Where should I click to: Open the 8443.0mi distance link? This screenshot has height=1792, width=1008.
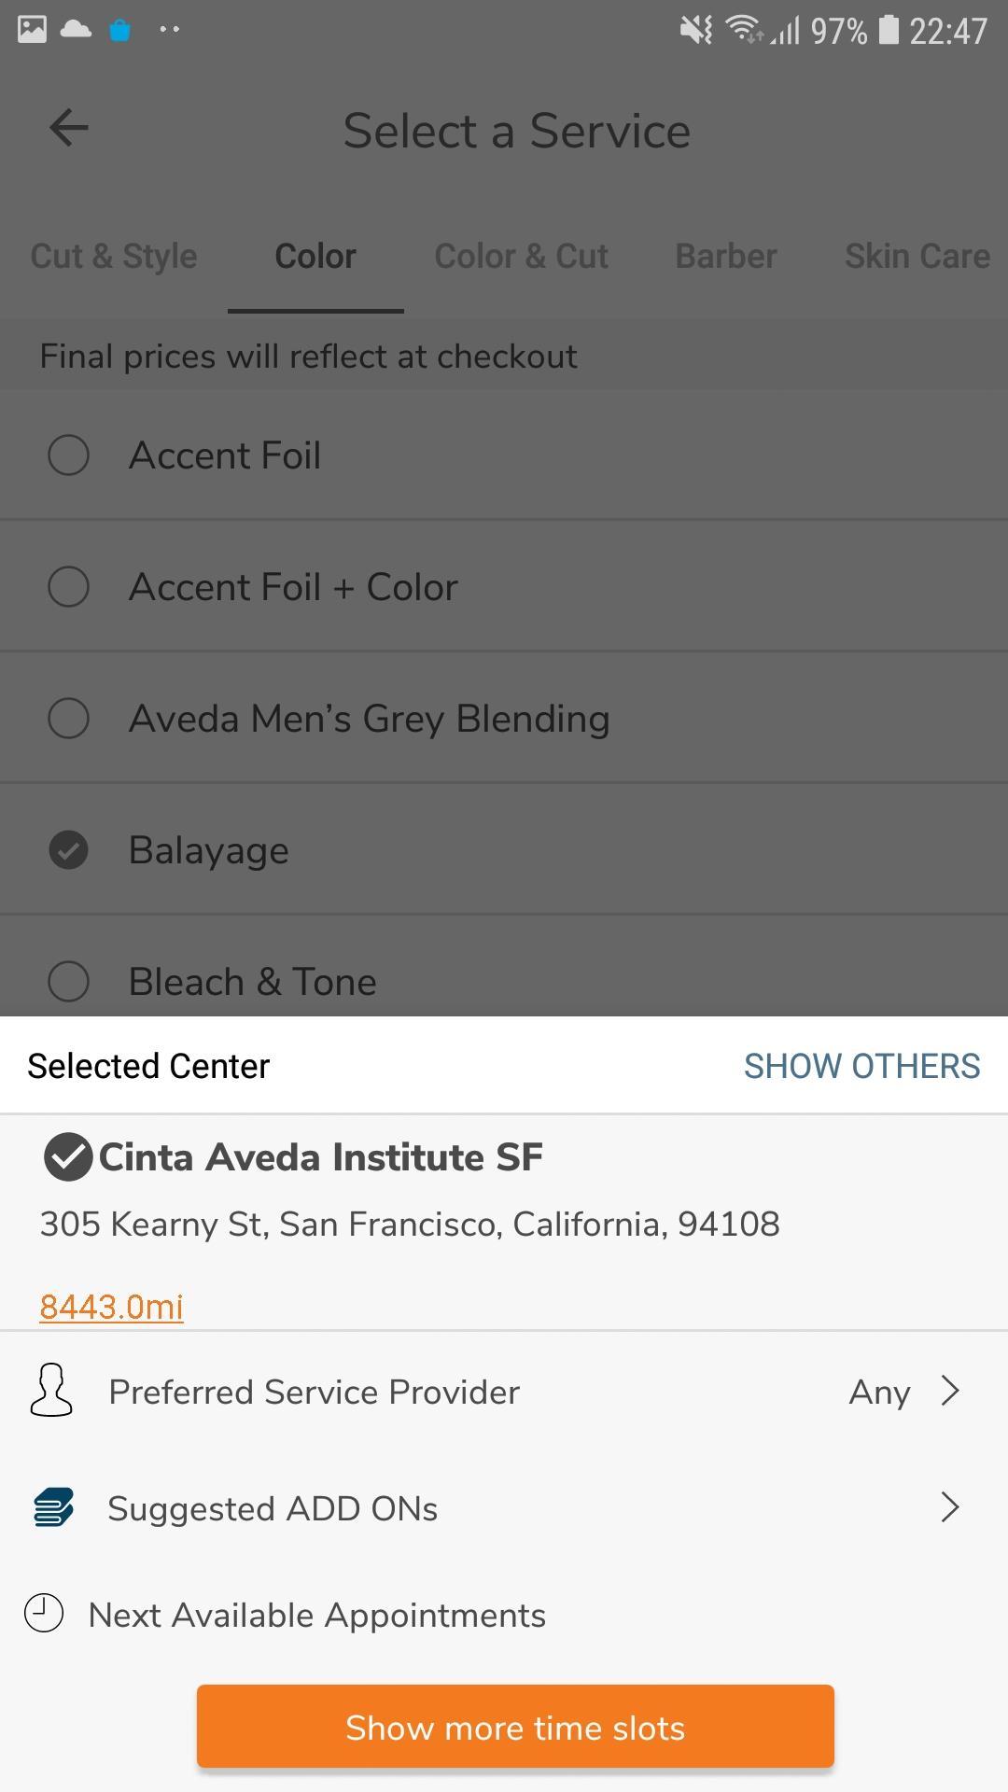pyautogui.click(x=111, y=1307)
